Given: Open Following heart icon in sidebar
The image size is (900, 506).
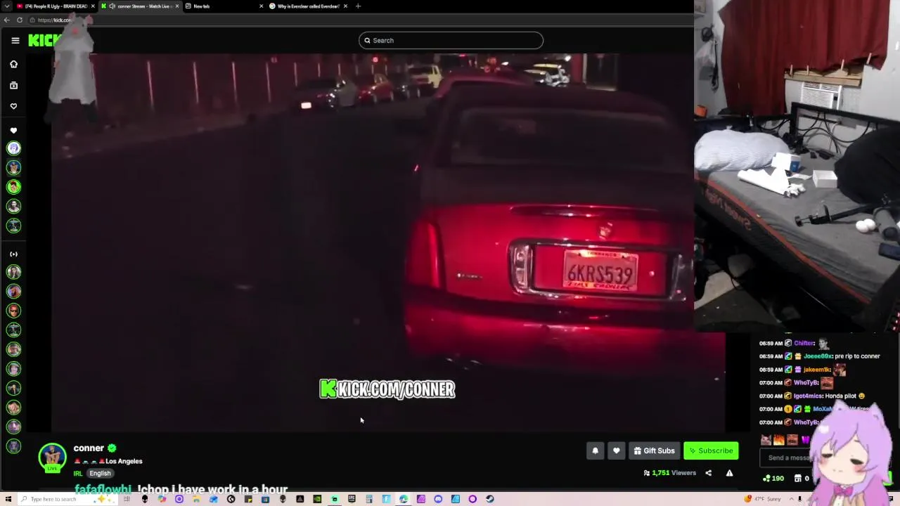Looking at the screenshot, I should point(13,106).
